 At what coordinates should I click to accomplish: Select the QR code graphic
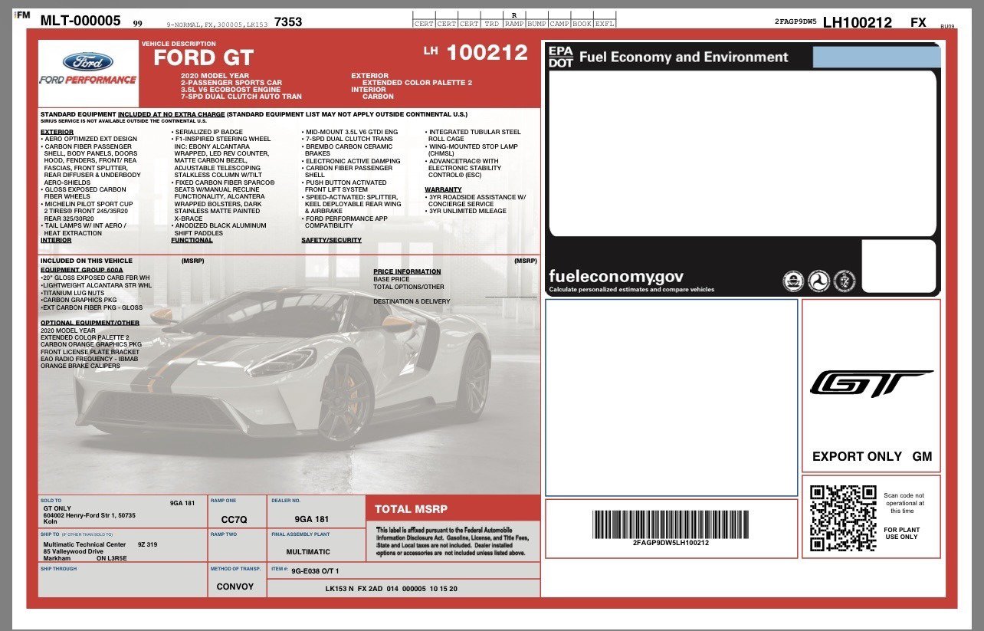843,518
